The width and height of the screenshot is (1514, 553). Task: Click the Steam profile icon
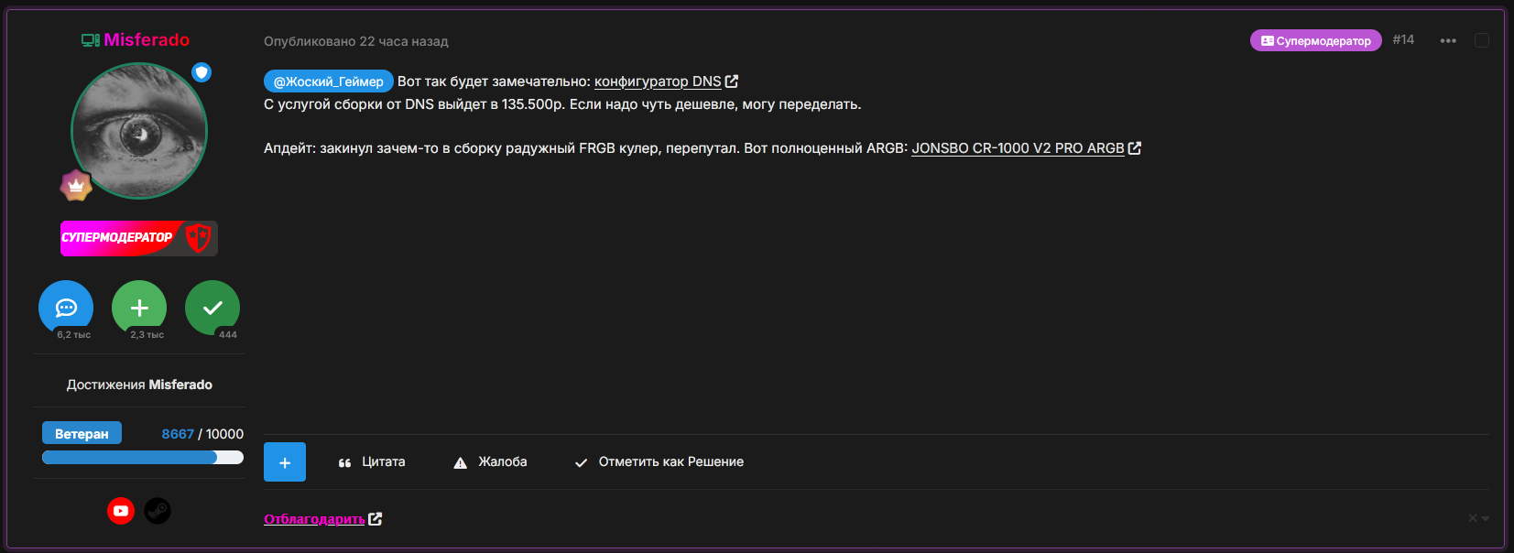158,511
